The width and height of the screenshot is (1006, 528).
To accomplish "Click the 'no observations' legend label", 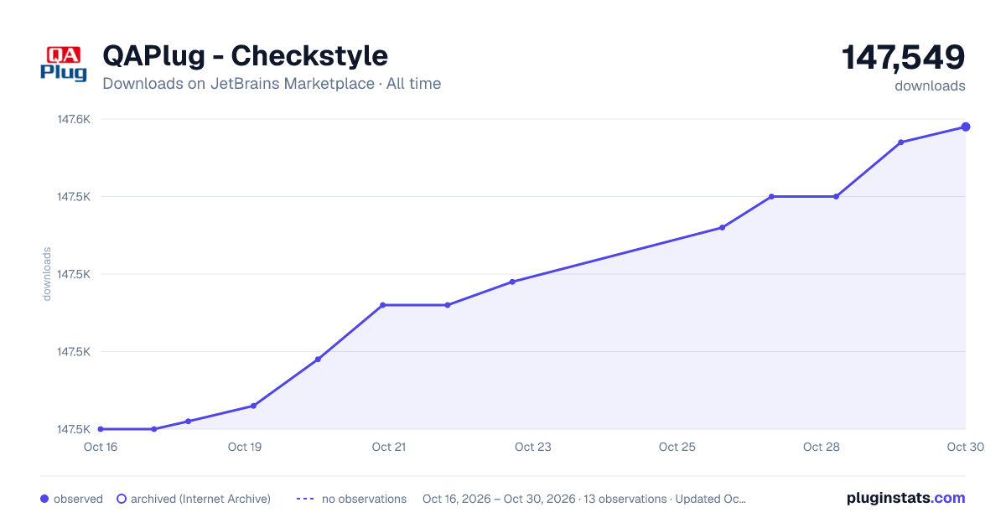I will click(x=364, y=499).
